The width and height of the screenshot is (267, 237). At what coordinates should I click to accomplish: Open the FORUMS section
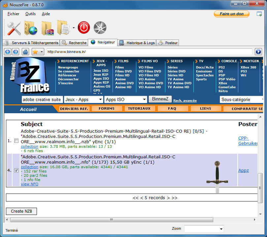click(107, 109)
